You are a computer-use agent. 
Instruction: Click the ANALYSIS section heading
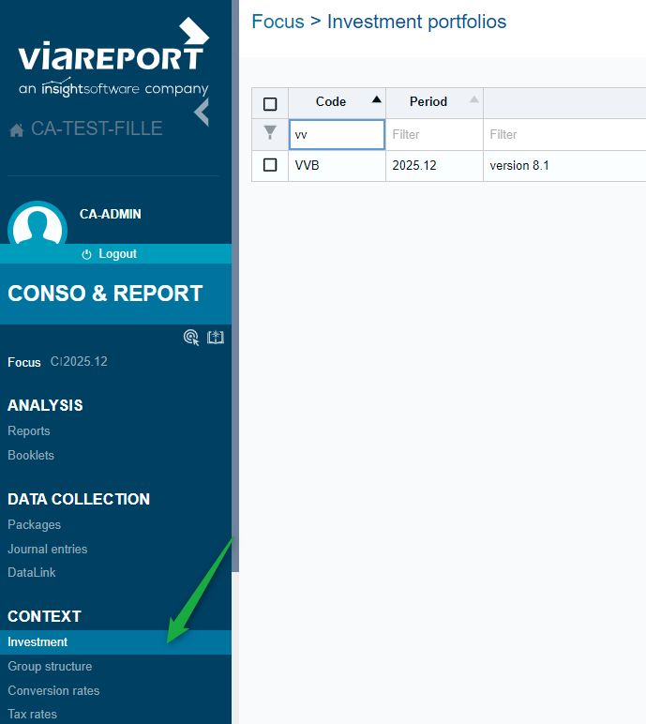click(x=45, y=405)
